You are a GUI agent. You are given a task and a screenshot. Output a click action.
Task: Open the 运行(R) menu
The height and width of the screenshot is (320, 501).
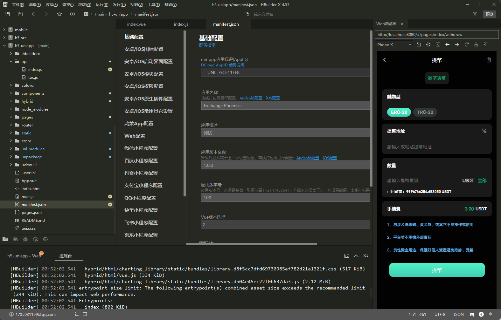(x=102, y=5)
